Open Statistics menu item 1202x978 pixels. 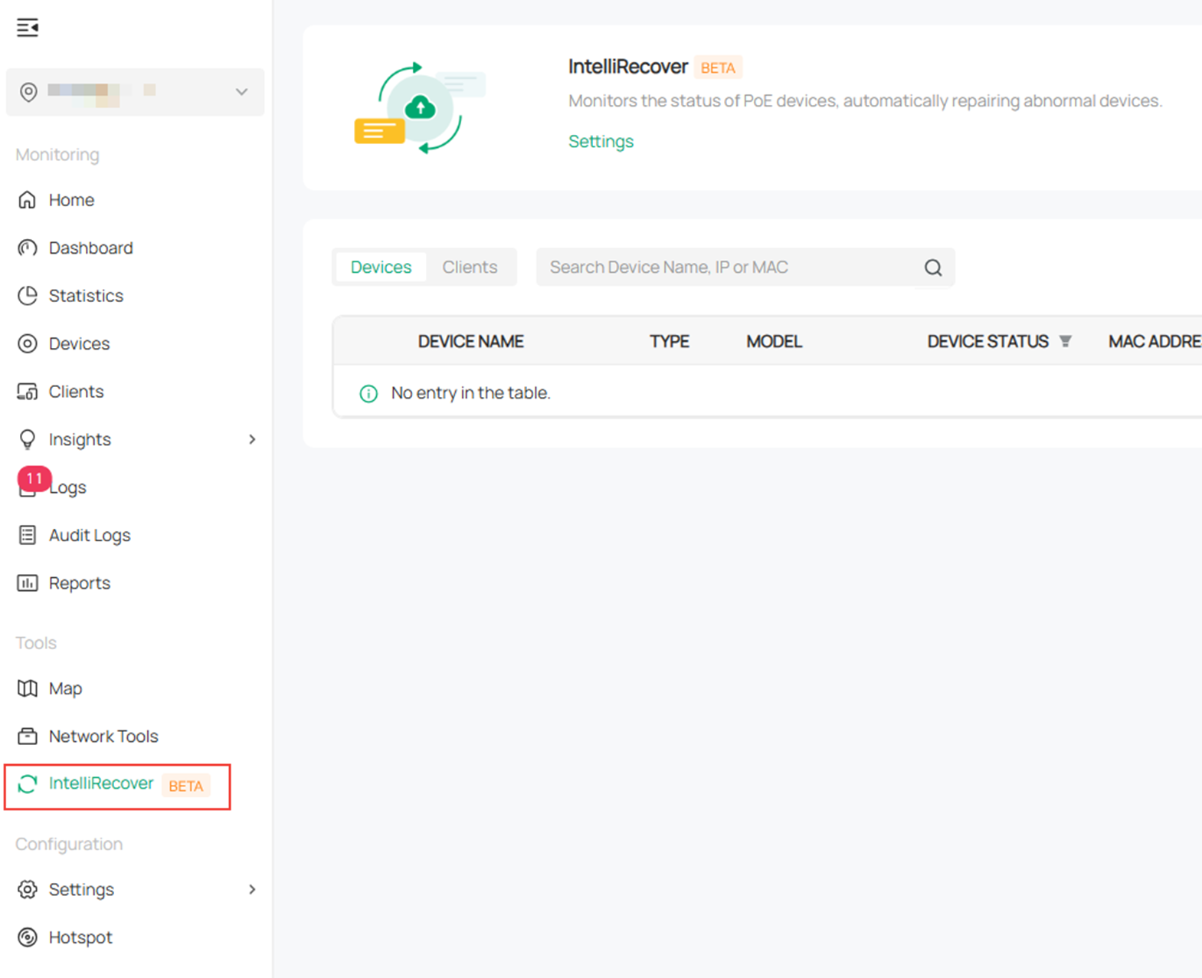[x=87, y=296]
